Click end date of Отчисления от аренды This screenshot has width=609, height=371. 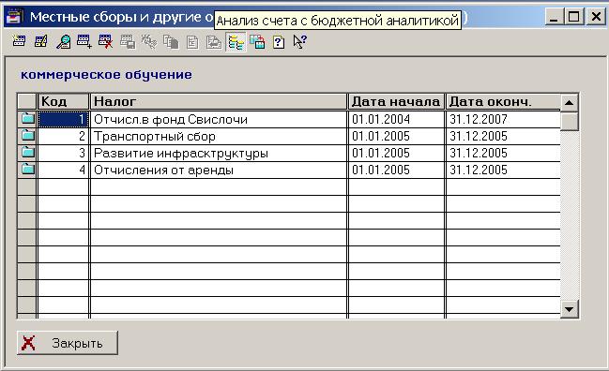coord(503,171)
